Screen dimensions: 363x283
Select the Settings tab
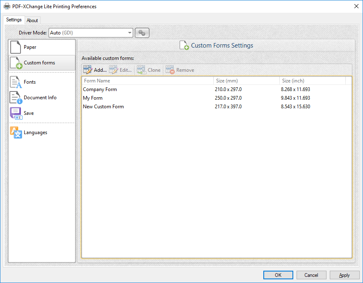pyautogui.click(x=14, y=20)
